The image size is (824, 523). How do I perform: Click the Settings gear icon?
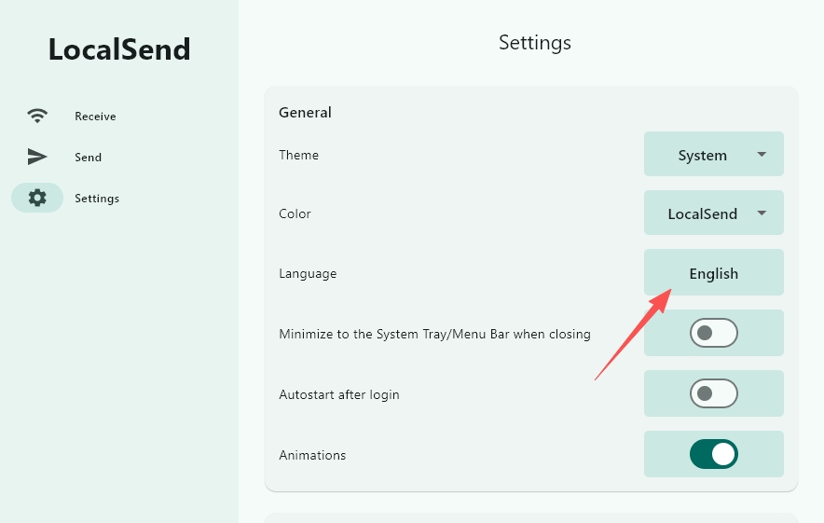pos(37,198)
